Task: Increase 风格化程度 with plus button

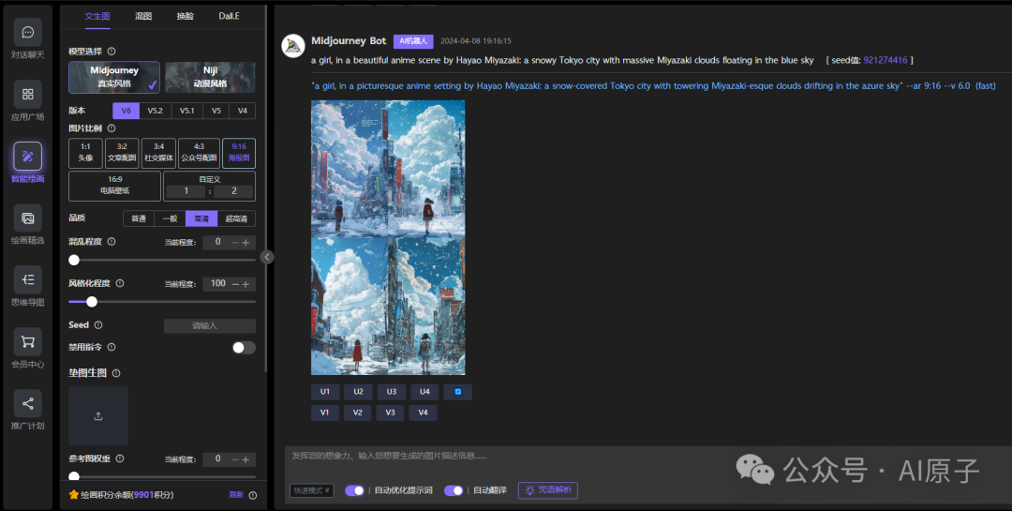Action: (x=246, y=284)
